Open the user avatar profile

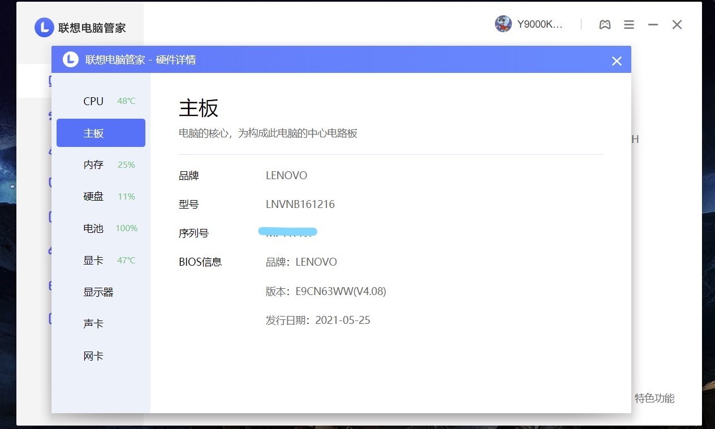point(503,24)
